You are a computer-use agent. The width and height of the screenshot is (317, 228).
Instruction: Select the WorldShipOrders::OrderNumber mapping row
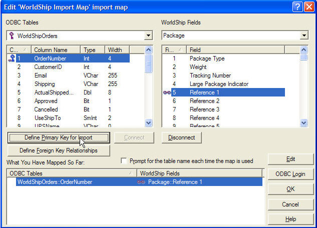[139, 182]
